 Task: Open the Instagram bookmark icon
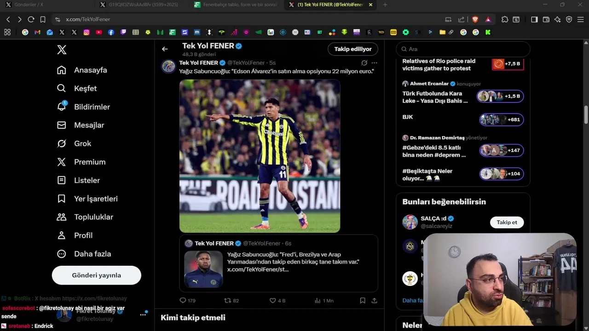pyautogui.click(x=87, y=32)
